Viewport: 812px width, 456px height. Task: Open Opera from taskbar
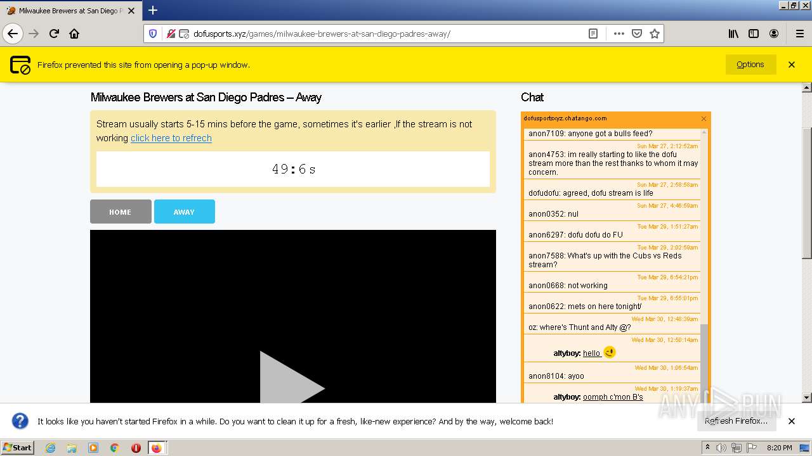point(136,448)
